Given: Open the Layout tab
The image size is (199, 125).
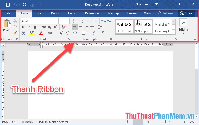Looking at the screenshot, I should pyautogui.click(x=73, y=13).
